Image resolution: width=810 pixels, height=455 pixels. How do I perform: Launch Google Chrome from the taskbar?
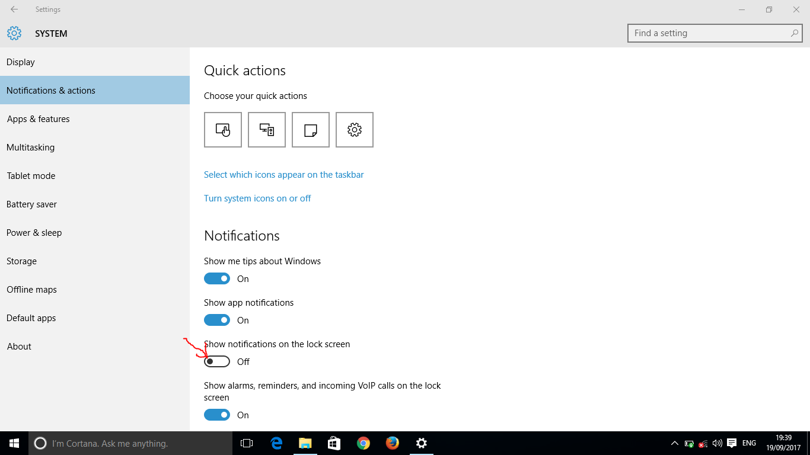[363, 443]
